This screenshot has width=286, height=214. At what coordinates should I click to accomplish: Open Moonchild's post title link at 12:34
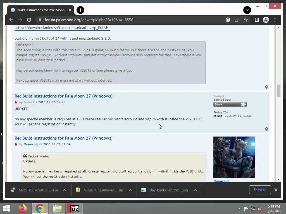coord(63,138)
